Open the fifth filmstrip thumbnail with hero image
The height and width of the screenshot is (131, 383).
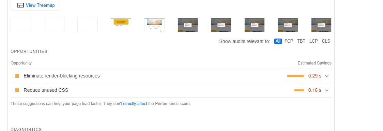pos(154,25)
